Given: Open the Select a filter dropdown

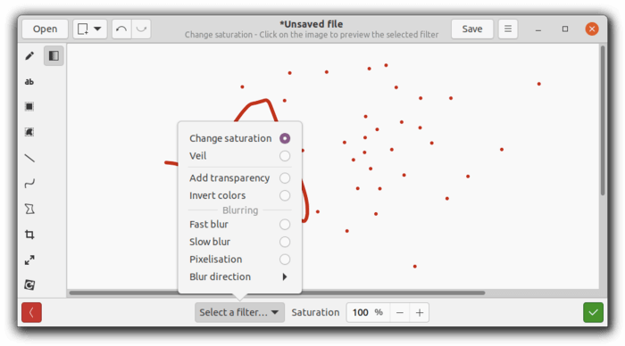Looking at the screenshot, I should click(x=239, y=312).
